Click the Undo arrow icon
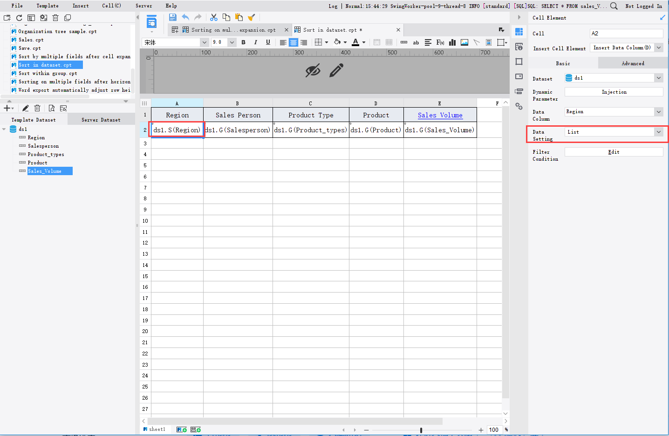 coord(185,17)
